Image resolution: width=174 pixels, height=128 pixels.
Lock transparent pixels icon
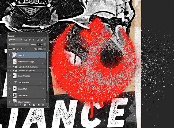14,49
